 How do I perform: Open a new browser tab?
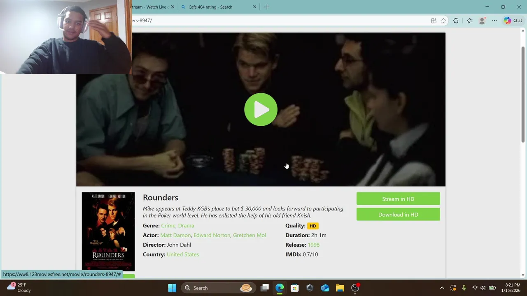[x=267, y=7]
